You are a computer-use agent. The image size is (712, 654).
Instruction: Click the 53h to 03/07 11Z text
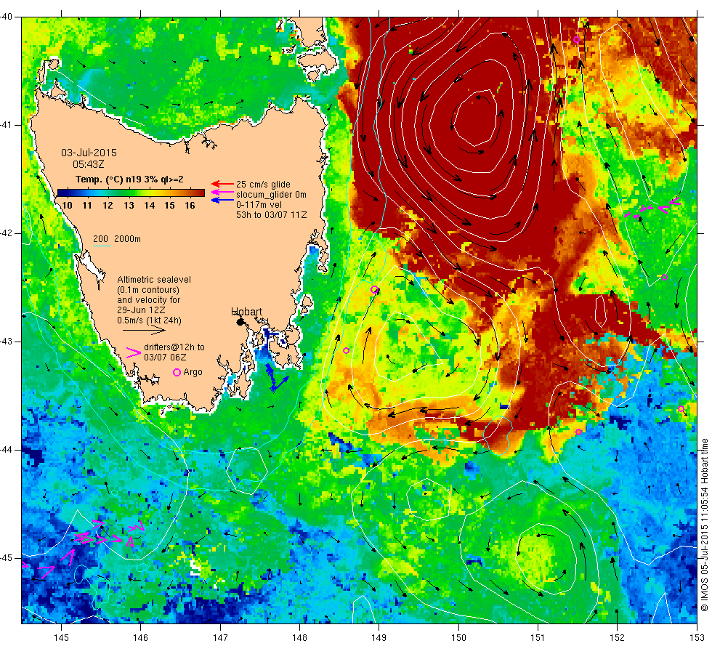[x=272, y=215]
